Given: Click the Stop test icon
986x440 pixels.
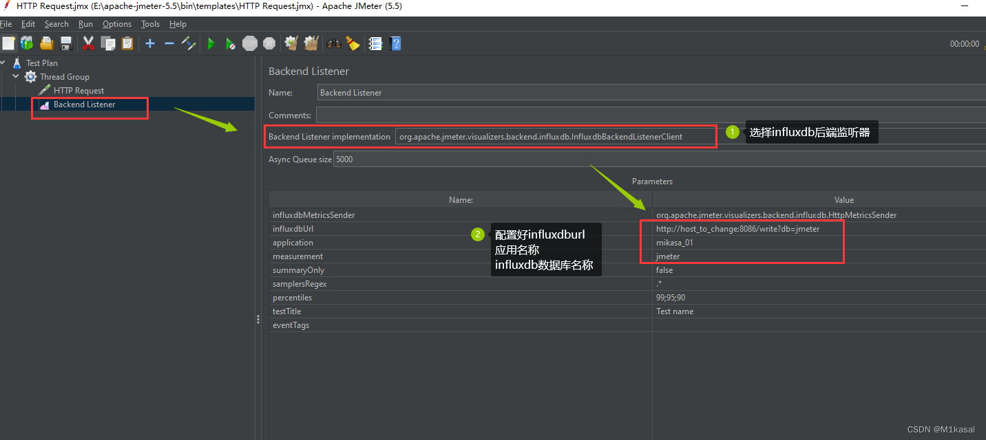Looking at the screenshot, I should point(250,43).
